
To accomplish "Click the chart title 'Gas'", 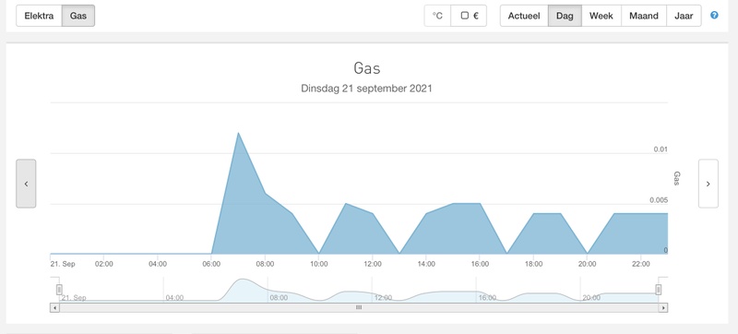I will pos(366,68).
